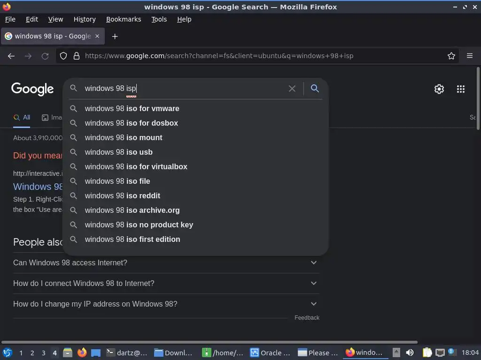Bookmark this page with the star icon
Viewport: 481px width, 360px height.
pos(451,56)
